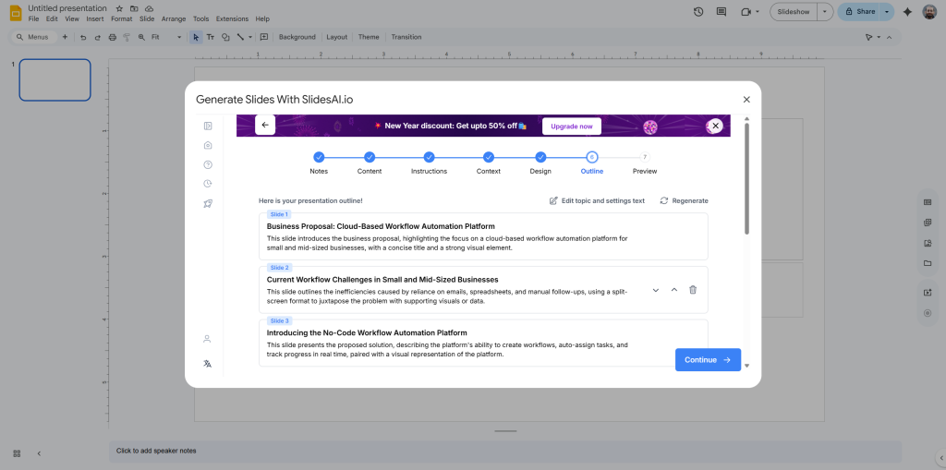Open the help question-mark icon in sidebar
Image resolution: width=946 pixels, height=470 pixels.
pos(208,164)
